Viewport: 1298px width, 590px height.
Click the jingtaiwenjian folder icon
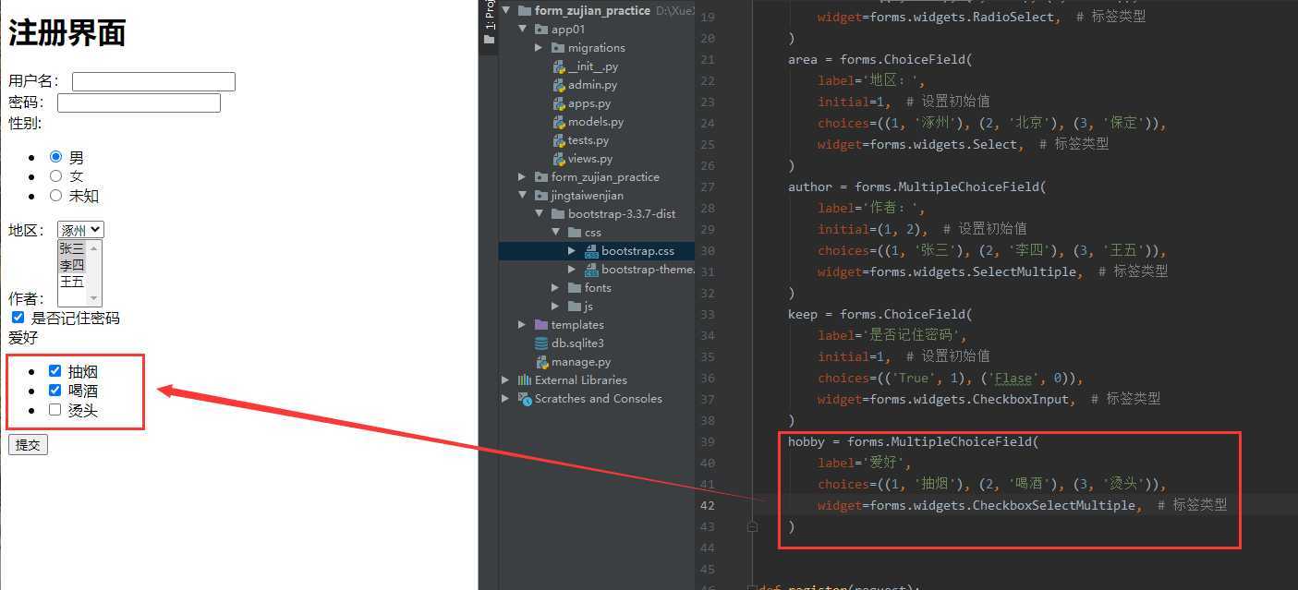(x=541, y=196)
